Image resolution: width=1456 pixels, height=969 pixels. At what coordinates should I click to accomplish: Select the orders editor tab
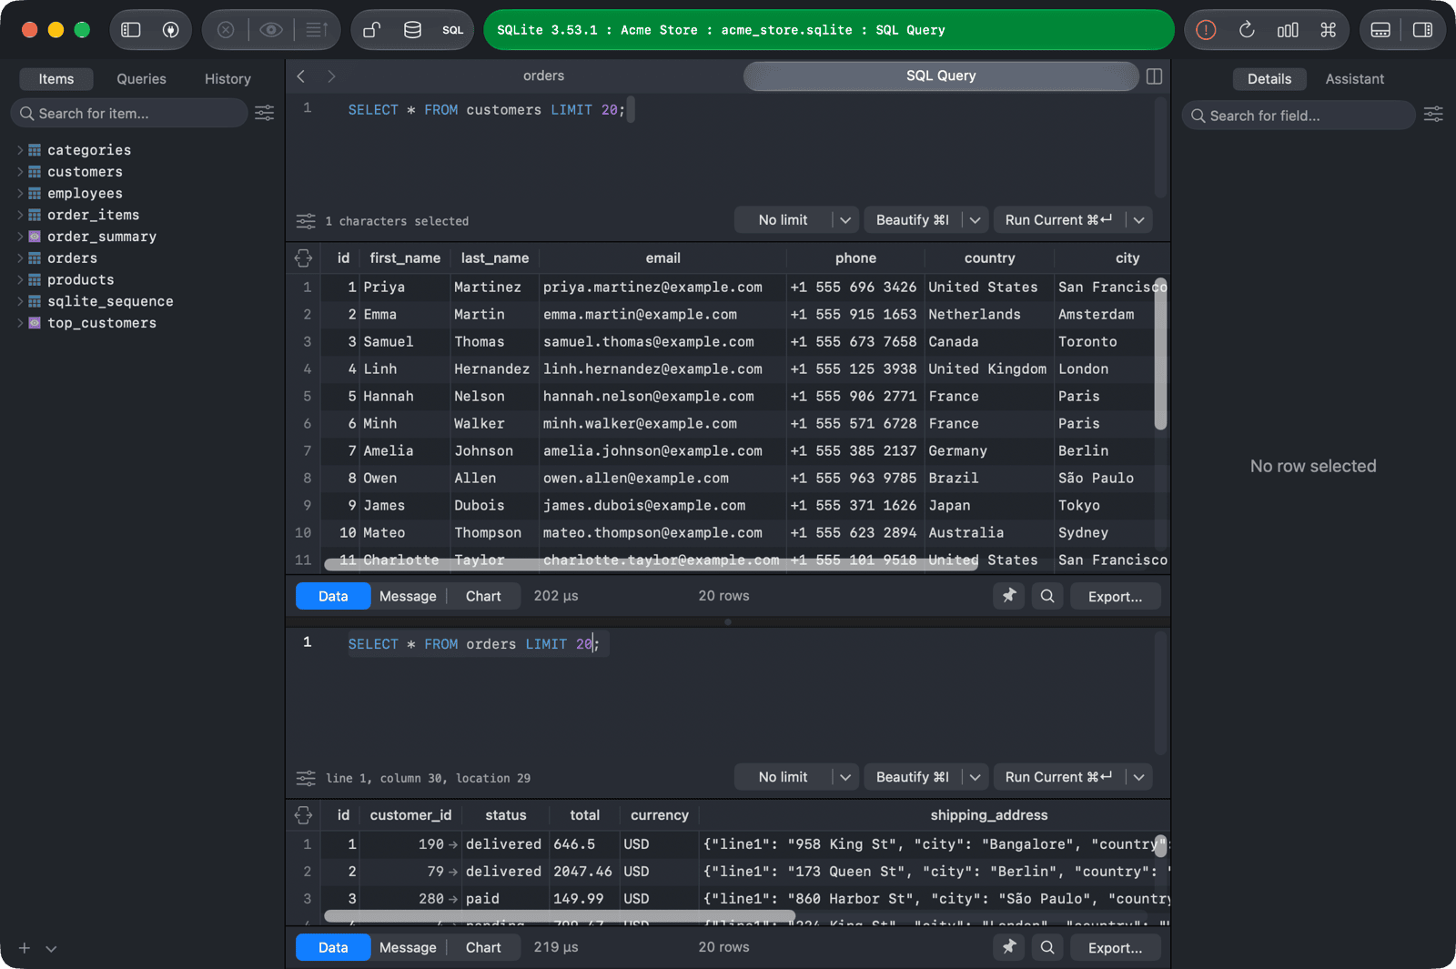click(x=543, y=76)
